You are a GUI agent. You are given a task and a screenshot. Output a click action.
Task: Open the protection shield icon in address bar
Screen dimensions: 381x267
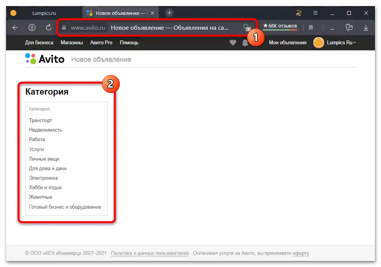(x=247, y=27)
